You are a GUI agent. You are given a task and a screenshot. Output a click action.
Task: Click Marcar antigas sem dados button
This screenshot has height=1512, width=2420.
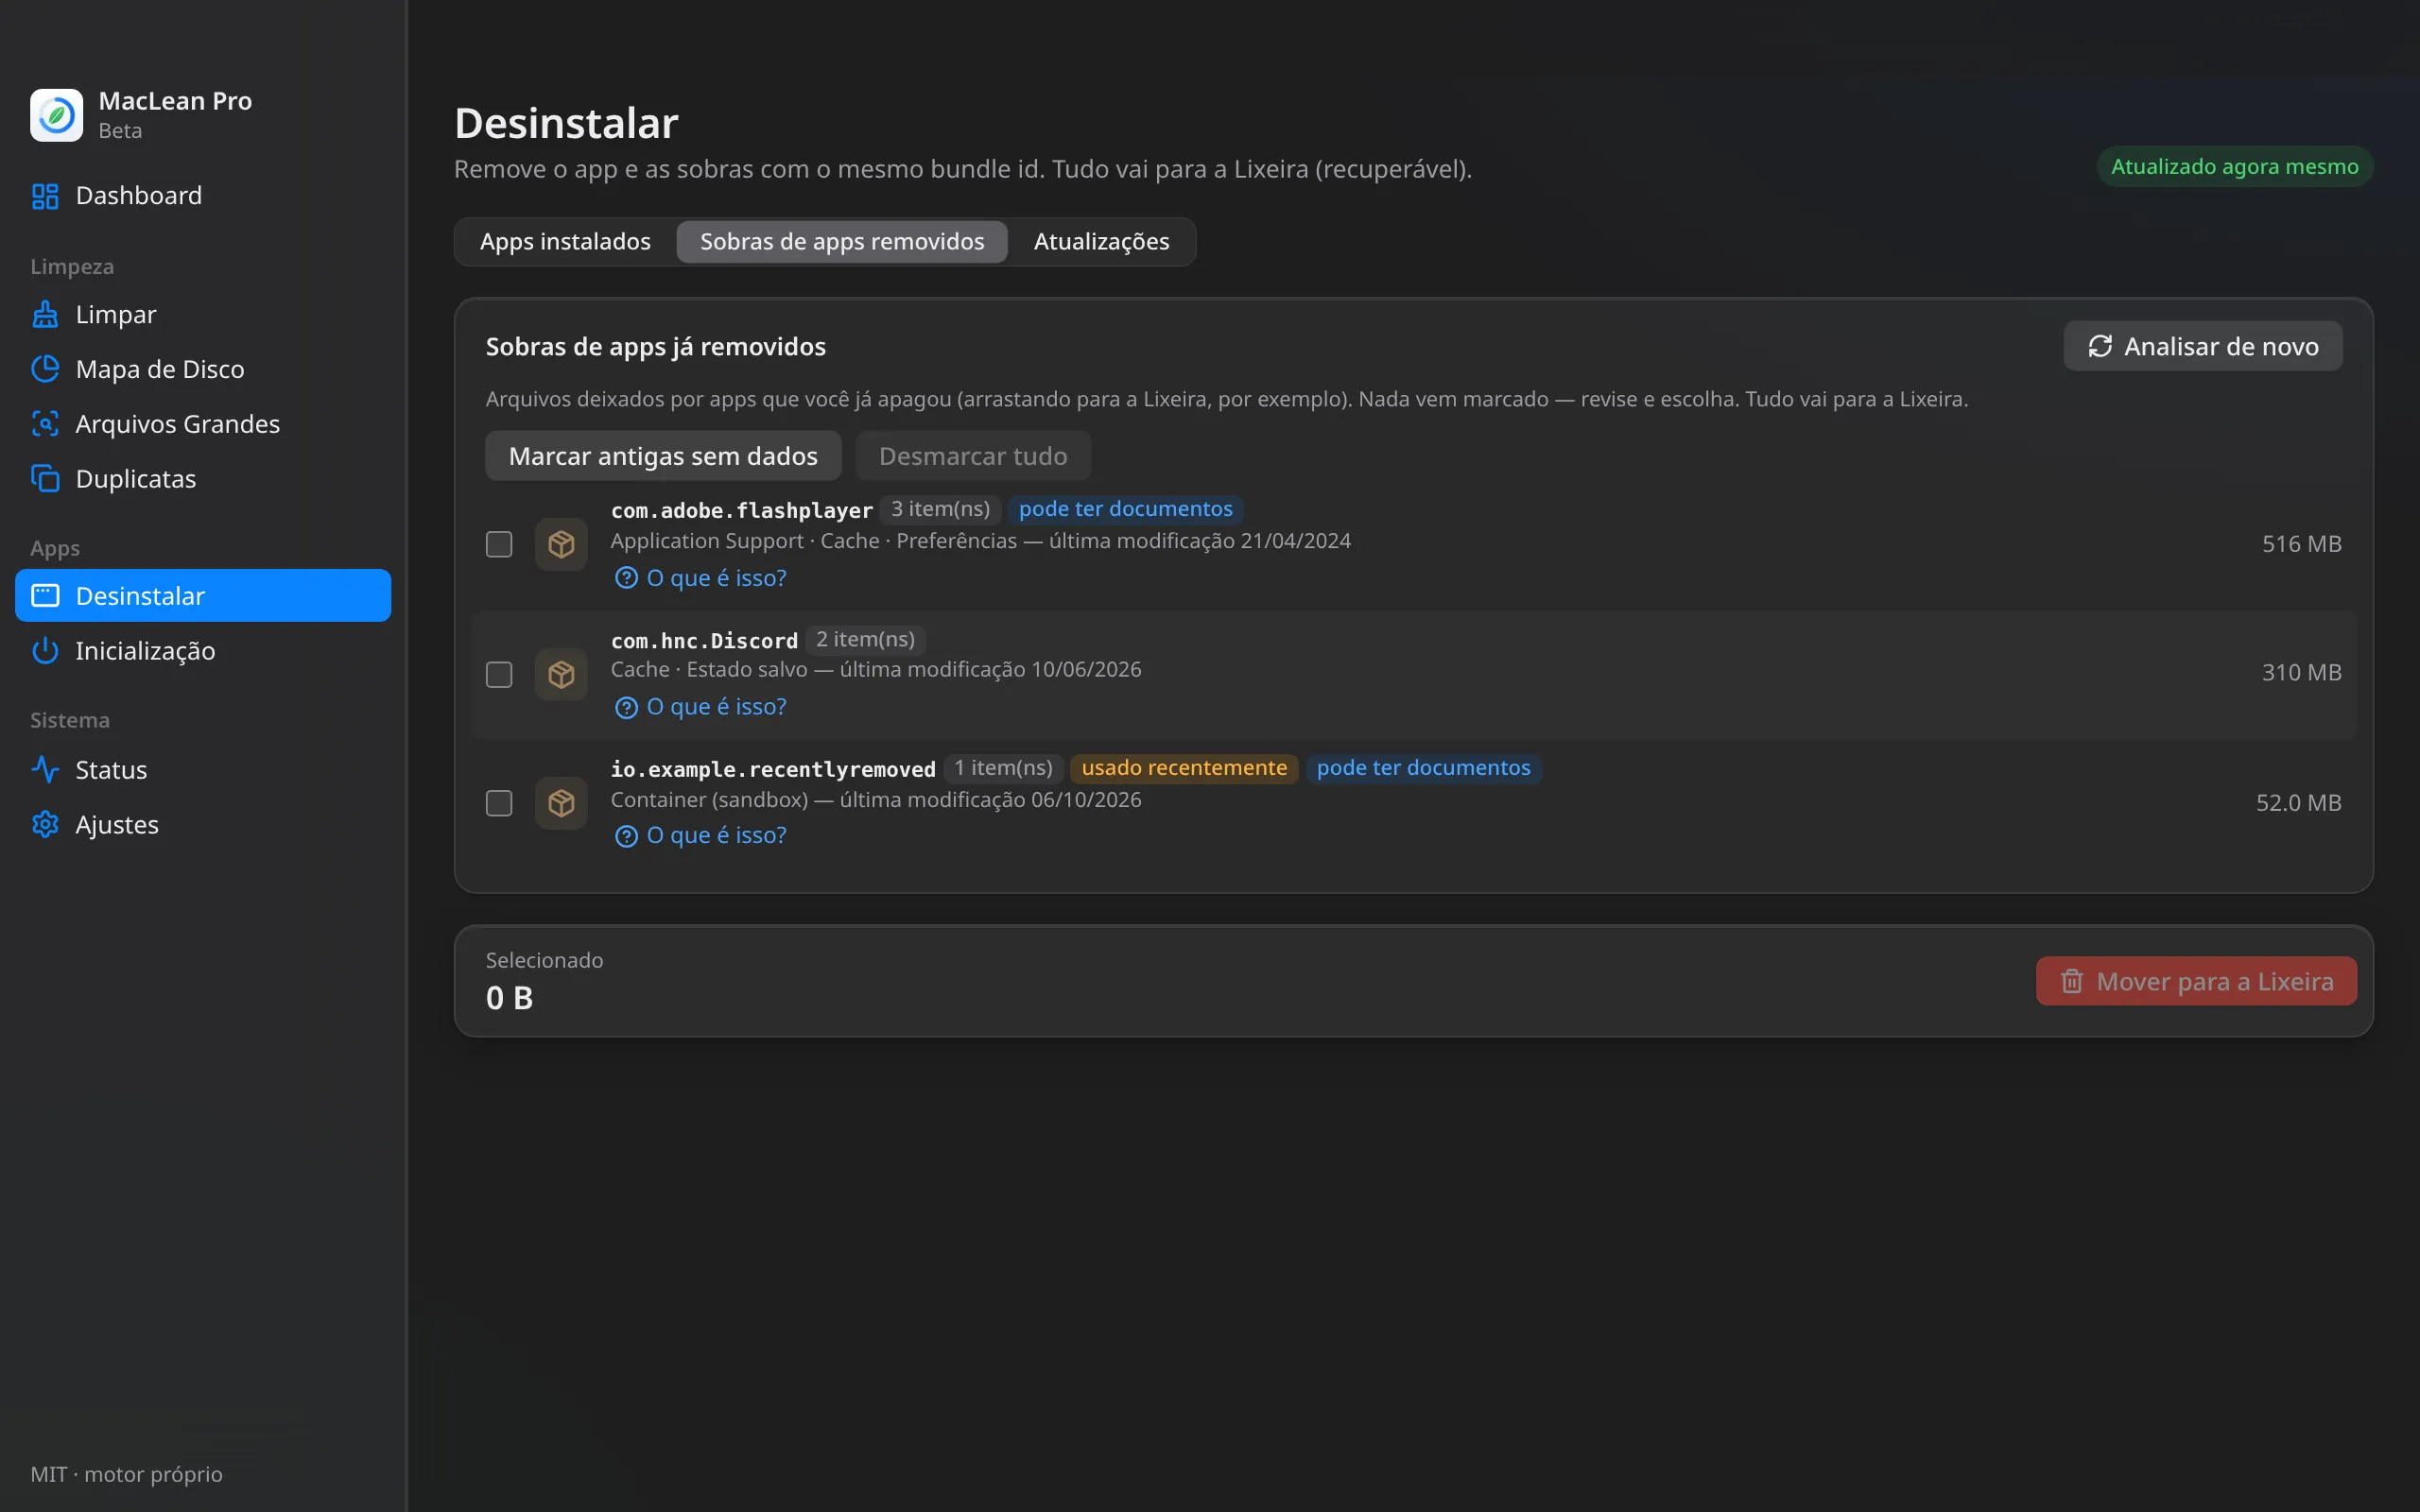point(663,456)
